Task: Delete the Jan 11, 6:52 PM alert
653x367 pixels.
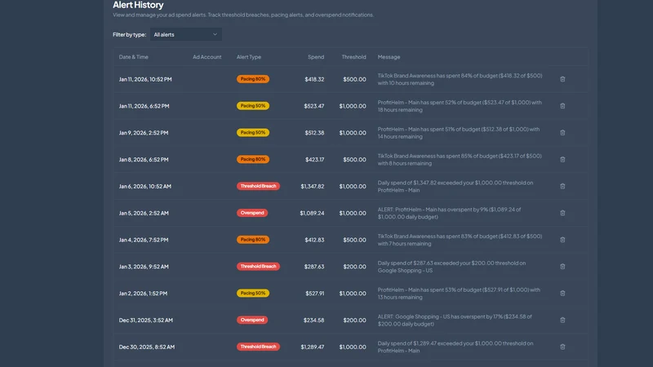Action: point(562,106)
